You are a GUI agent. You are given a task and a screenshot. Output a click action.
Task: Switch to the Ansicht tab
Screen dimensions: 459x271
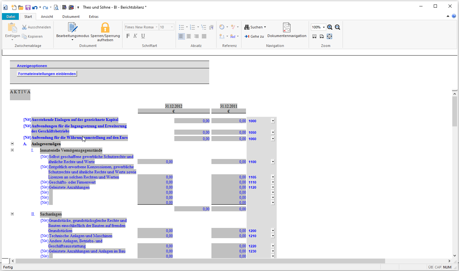point(47,17)
